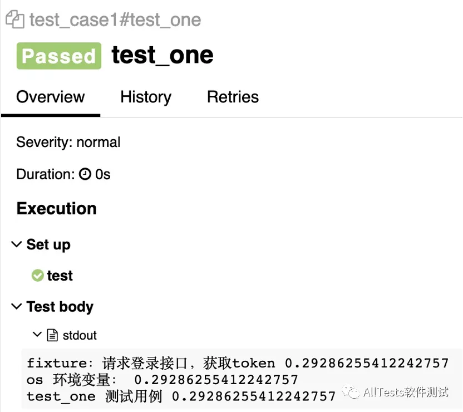Collapse the stdout output
Viewport: 463px width, 412px height.
click(37, 335)
